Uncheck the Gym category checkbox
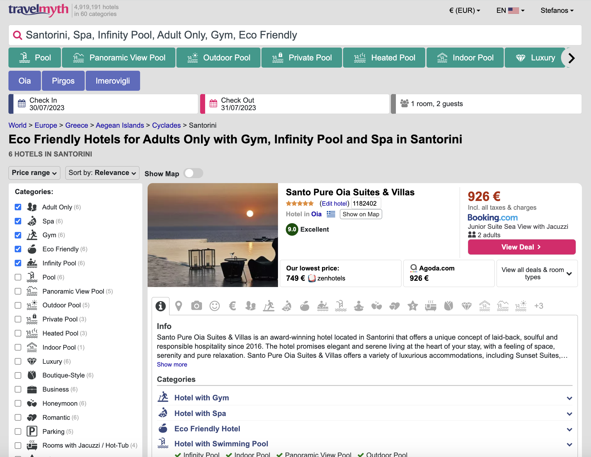Viewport: 591px width, 457px height. [x=18, y=235]
